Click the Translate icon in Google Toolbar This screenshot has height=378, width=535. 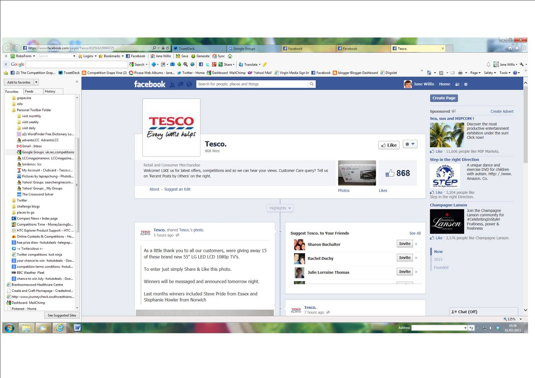241,65
